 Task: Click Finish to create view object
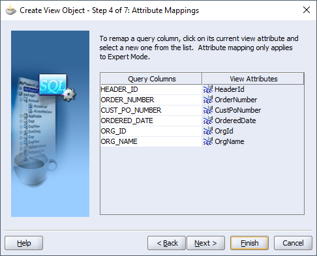[x=249, y=243]
